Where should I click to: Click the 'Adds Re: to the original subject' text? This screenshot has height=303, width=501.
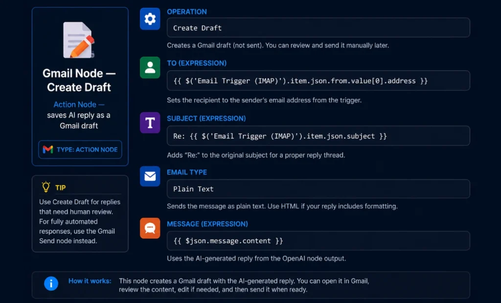pos(256,155)
